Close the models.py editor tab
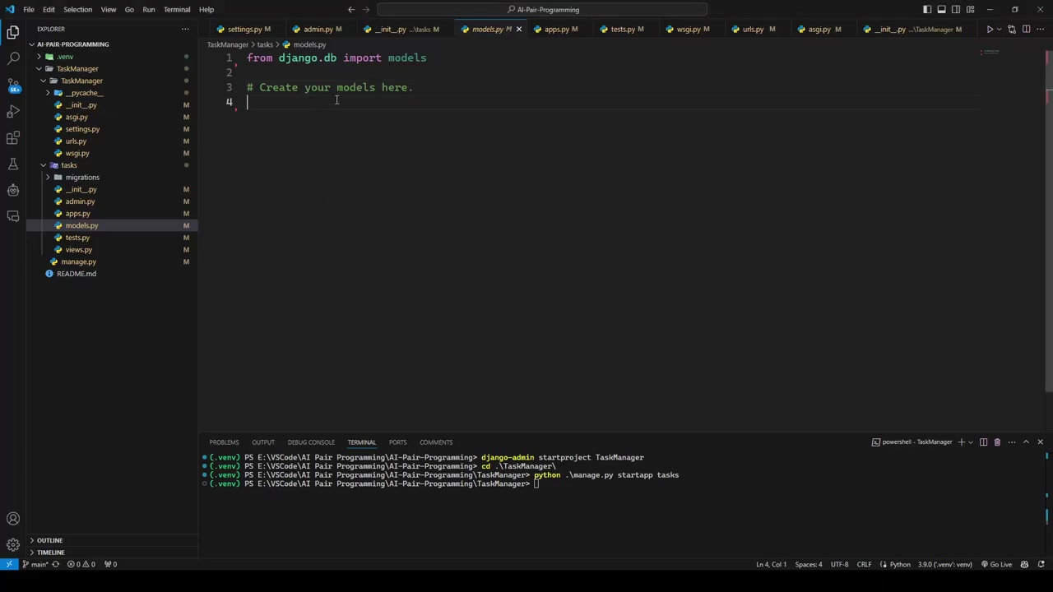This screenshot has width=1053, height=592. pyautogui.click(x=518, y=30)
